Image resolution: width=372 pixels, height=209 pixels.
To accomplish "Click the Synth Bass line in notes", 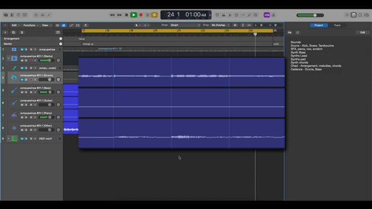I will coord(298,52).
